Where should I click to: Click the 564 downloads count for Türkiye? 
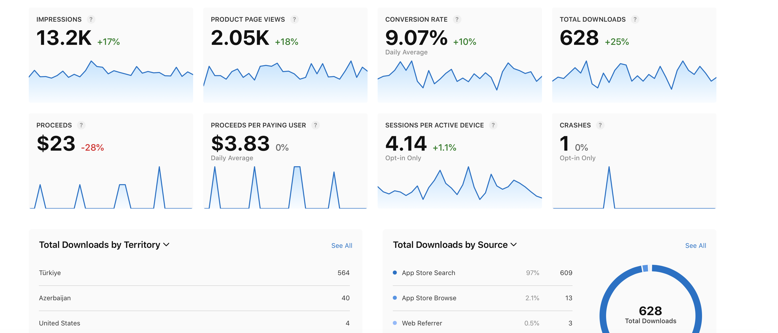[x=343, y=273]
